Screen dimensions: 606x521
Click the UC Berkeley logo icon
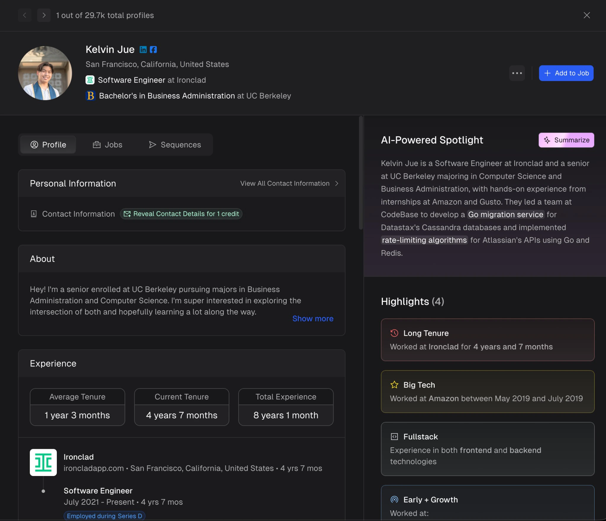click(91, 96)
